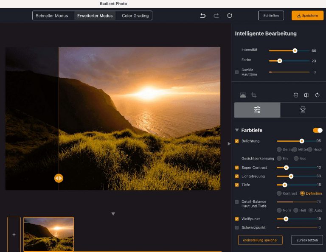Open the histogram view icon

pyautogui.click(x=243, y=95)
